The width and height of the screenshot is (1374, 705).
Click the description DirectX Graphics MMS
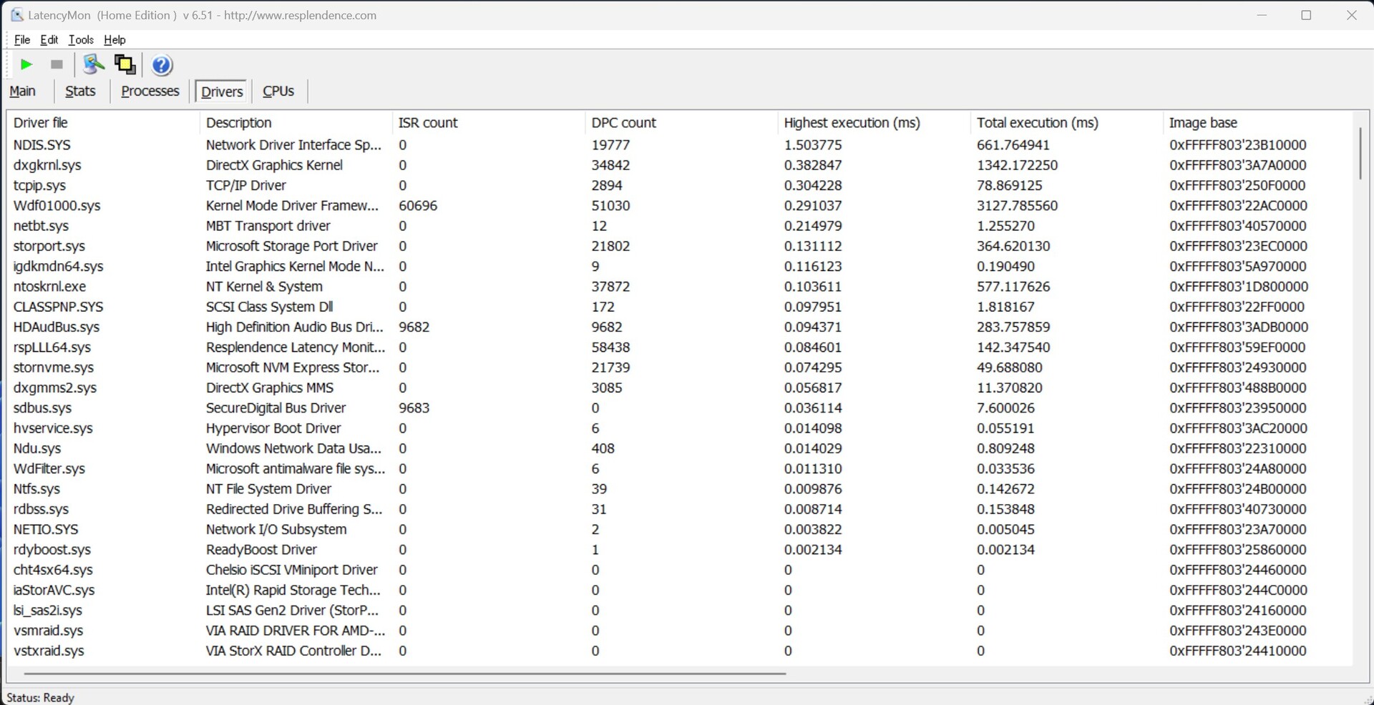point(270,388)
